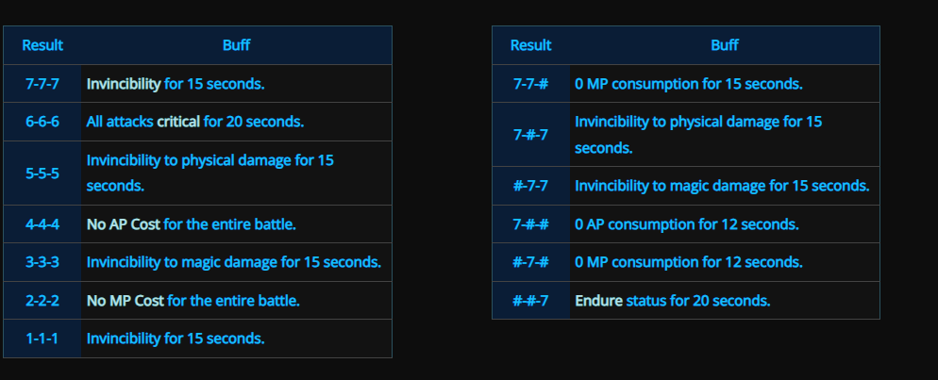This screenshot has height=380, width=938.
Task: Click the "Result" header of the right table
Action: pos(530,45)
